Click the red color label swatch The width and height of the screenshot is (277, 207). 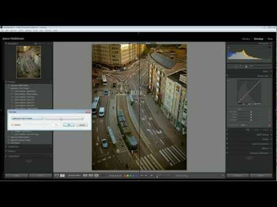click(125, 175)
